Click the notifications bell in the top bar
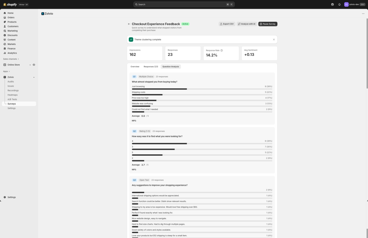Image resolution: width=368 pixels, height=238 pixels. tap(339, 4)
